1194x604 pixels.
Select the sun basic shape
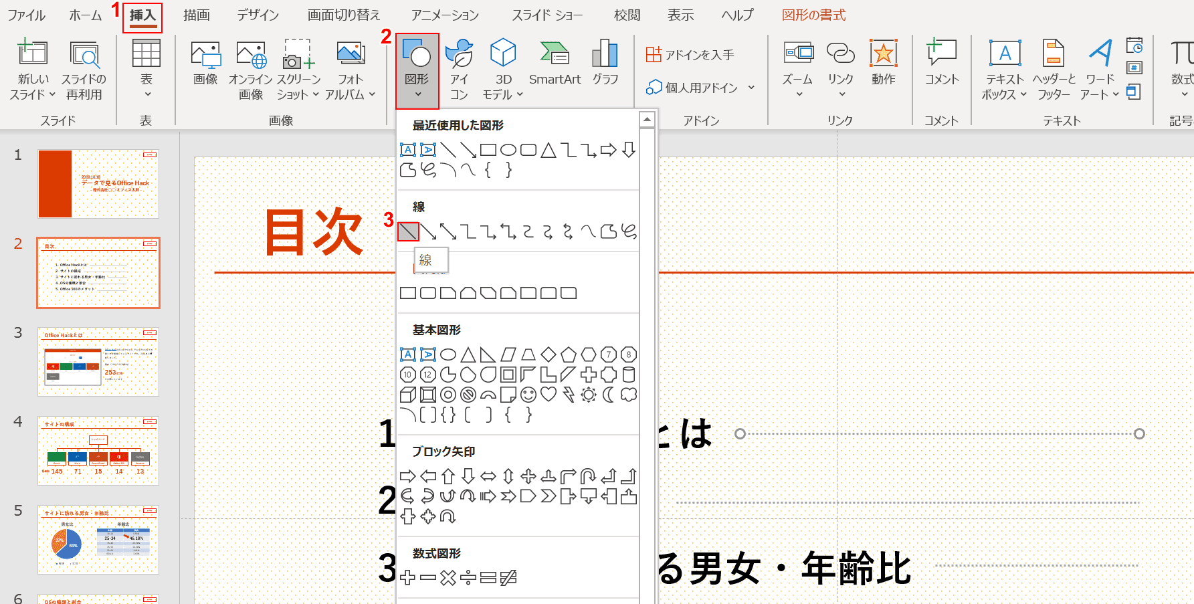point(589,395)
